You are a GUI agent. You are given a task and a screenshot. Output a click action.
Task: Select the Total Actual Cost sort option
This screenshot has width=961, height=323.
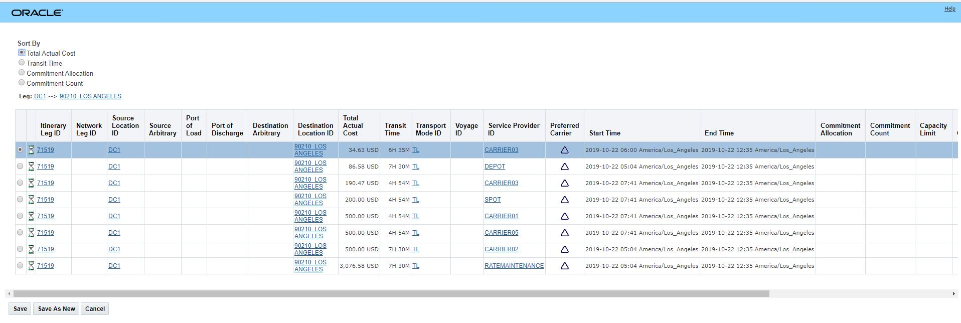coord(22,52)
